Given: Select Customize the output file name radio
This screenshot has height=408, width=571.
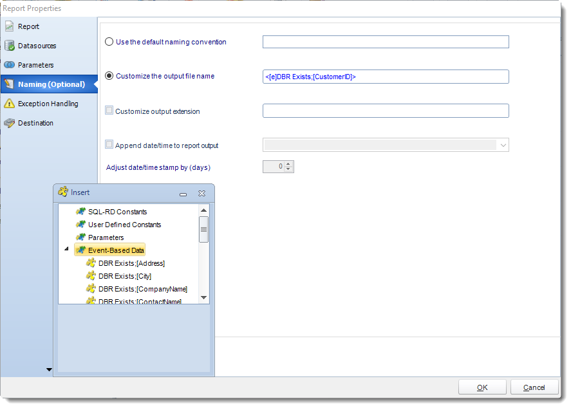Looking at the screenshot, I should click(x=109, y=76).
